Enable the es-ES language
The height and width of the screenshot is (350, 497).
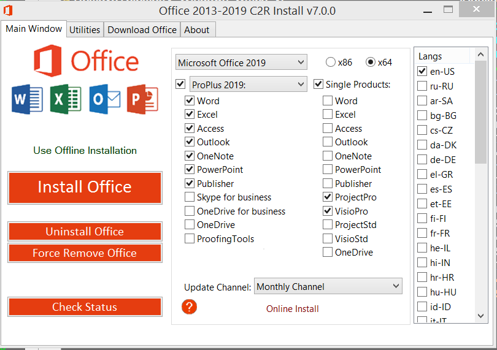point(422,189)
